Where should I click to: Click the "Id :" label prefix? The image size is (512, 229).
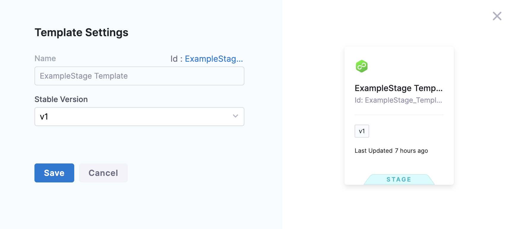[176, 59]
